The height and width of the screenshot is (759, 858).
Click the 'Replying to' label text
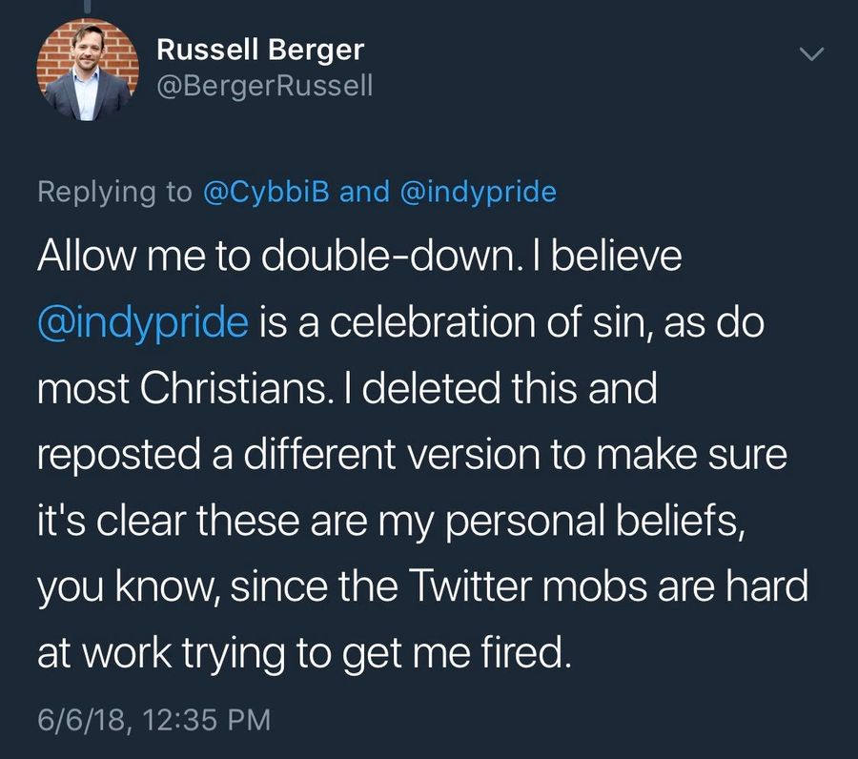pyautogui.click(x=113, y=192)
